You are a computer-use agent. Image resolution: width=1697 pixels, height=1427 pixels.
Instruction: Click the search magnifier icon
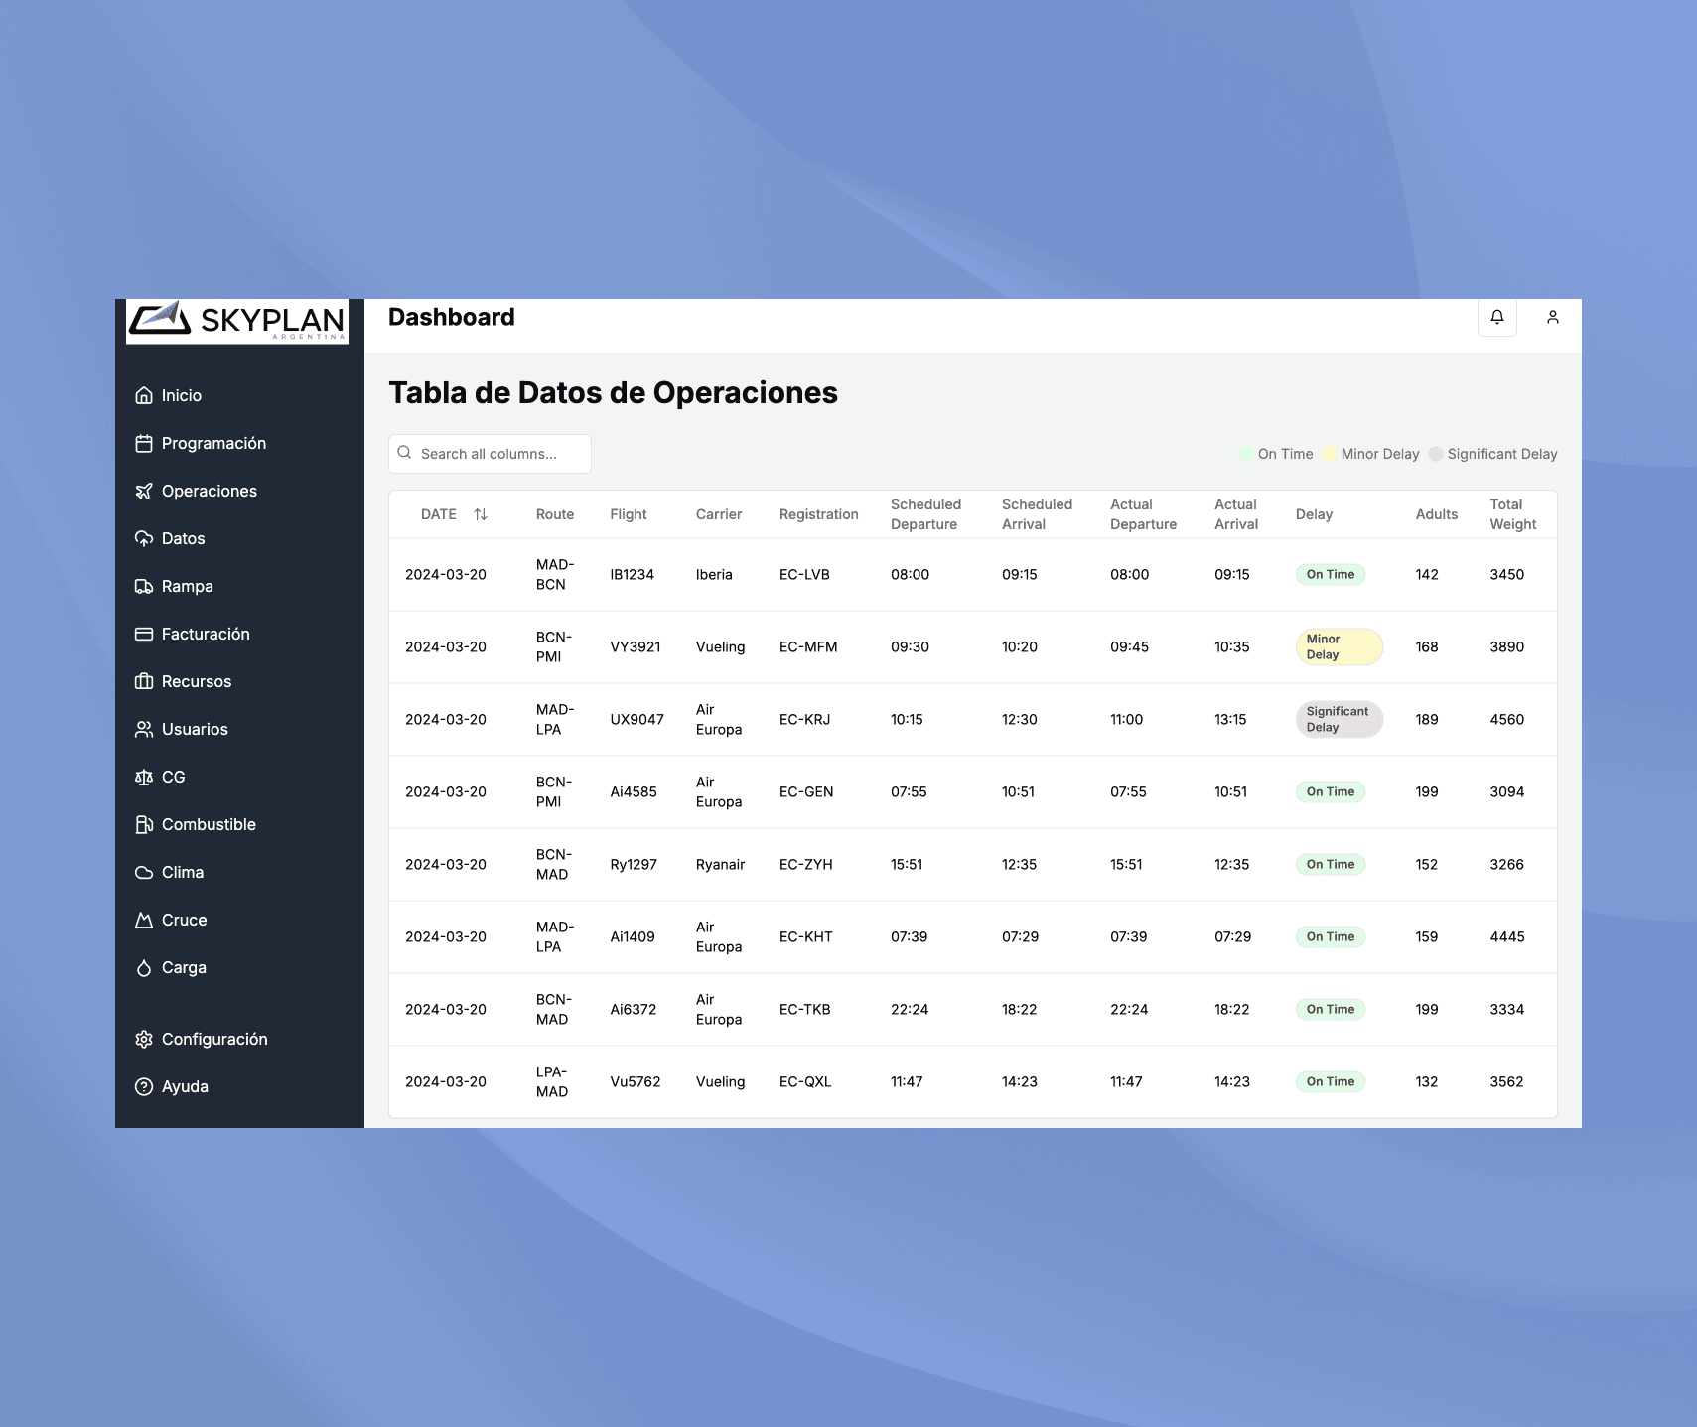(x=405, y=453)
